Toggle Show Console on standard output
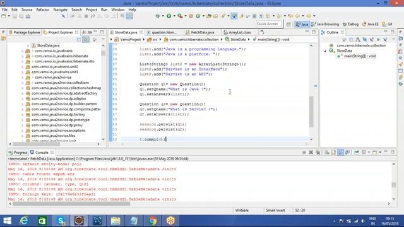This screenshot has width=404, height=227. [340, 153]
